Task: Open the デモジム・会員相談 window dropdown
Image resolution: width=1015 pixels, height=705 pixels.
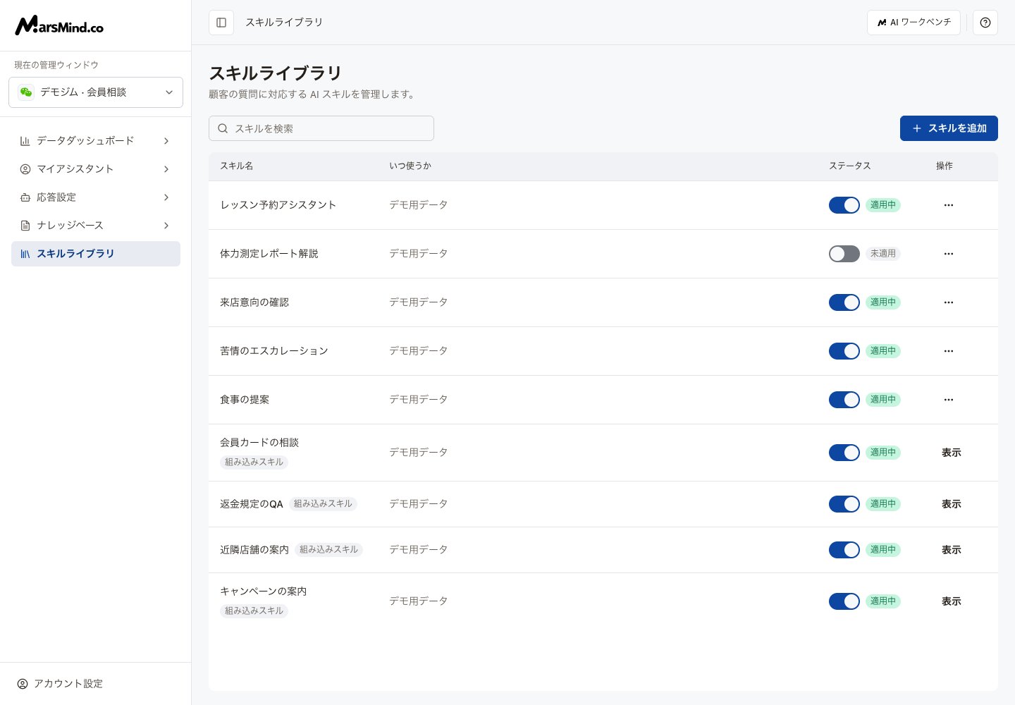Action: click(x=96, y=92)
